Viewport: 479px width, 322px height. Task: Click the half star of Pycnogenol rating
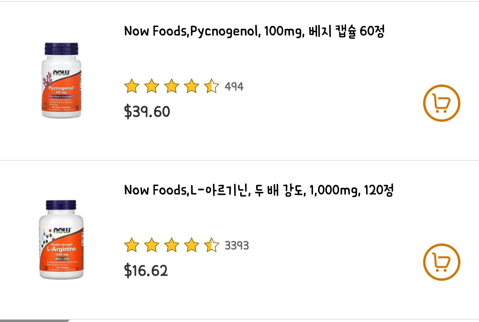pyautogui.click(x=212, y=86)
